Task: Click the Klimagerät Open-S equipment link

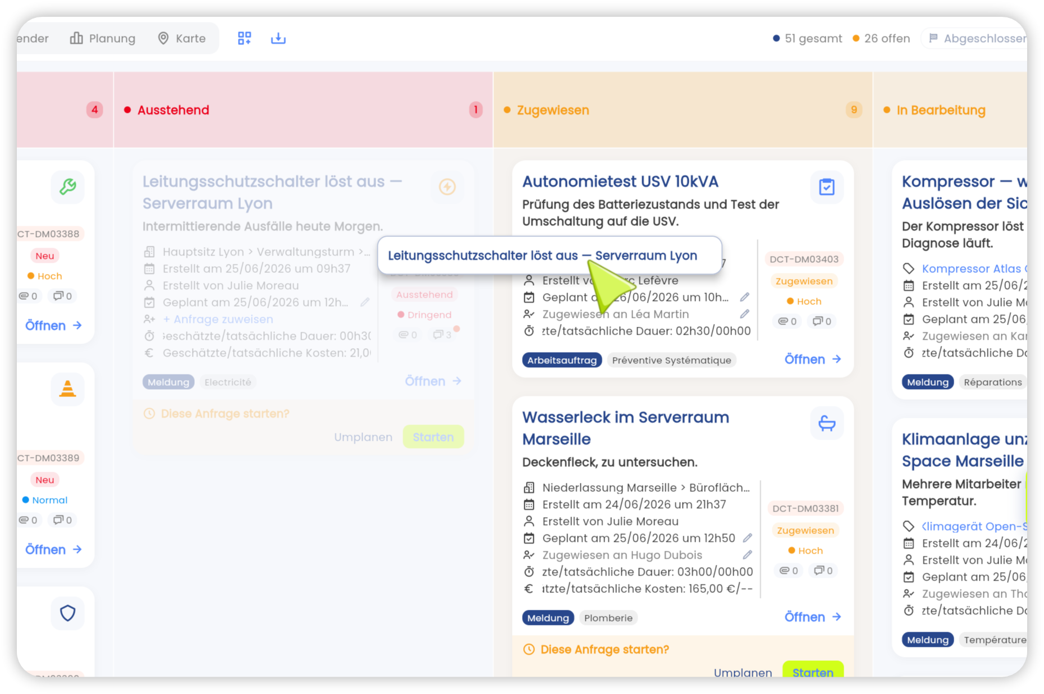Action: 974,526
